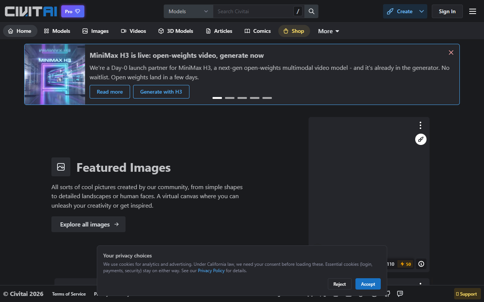Screen dimensions: 484x302
Task: Switch to the Shop tab
Action: point(294,31)
